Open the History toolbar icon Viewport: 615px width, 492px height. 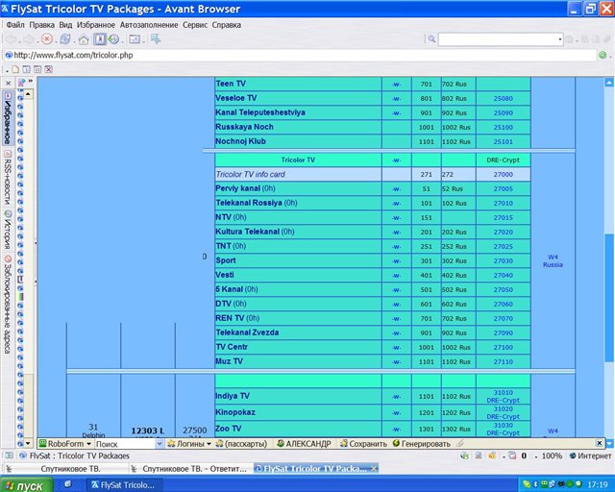point(113,38)
